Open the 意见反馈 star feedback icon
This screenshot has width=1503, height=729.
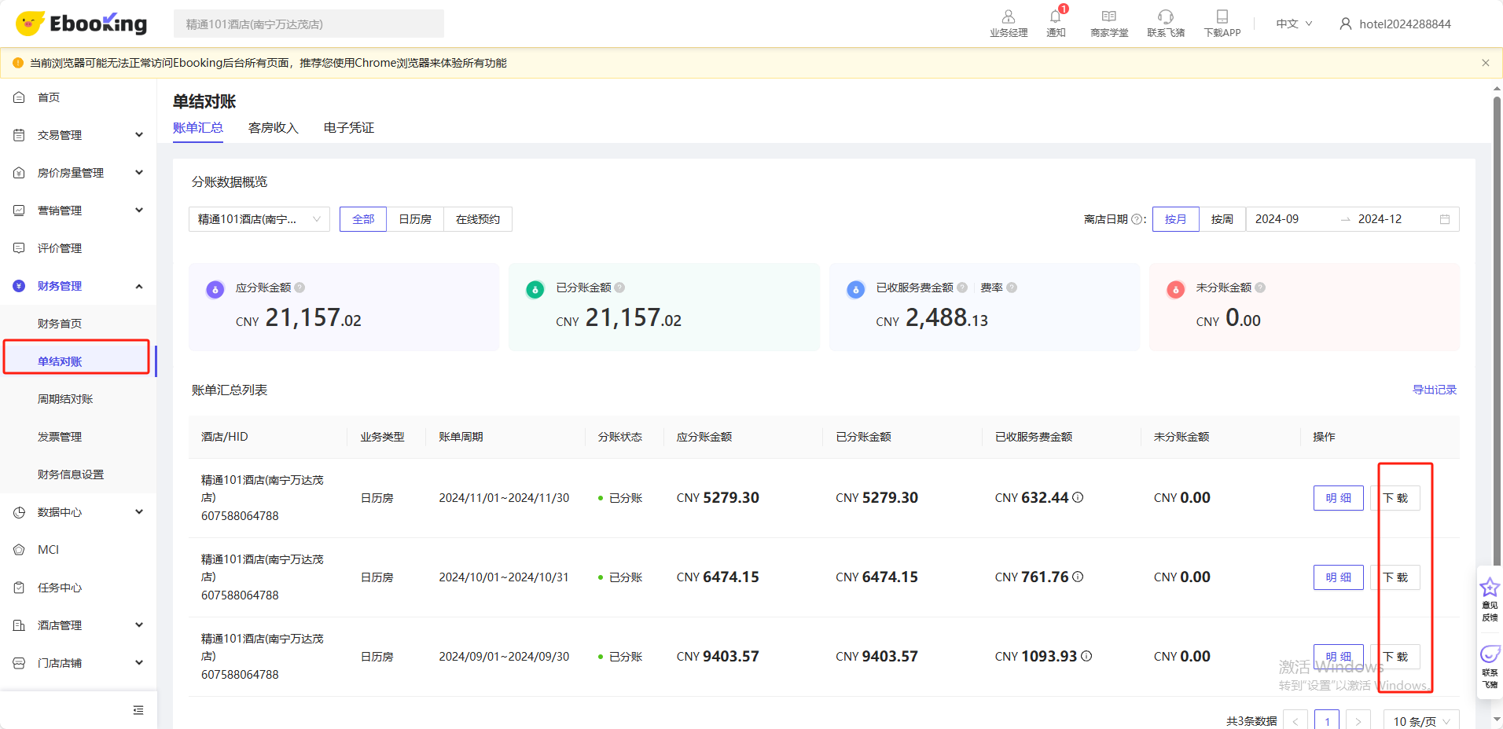(1489, 588)
